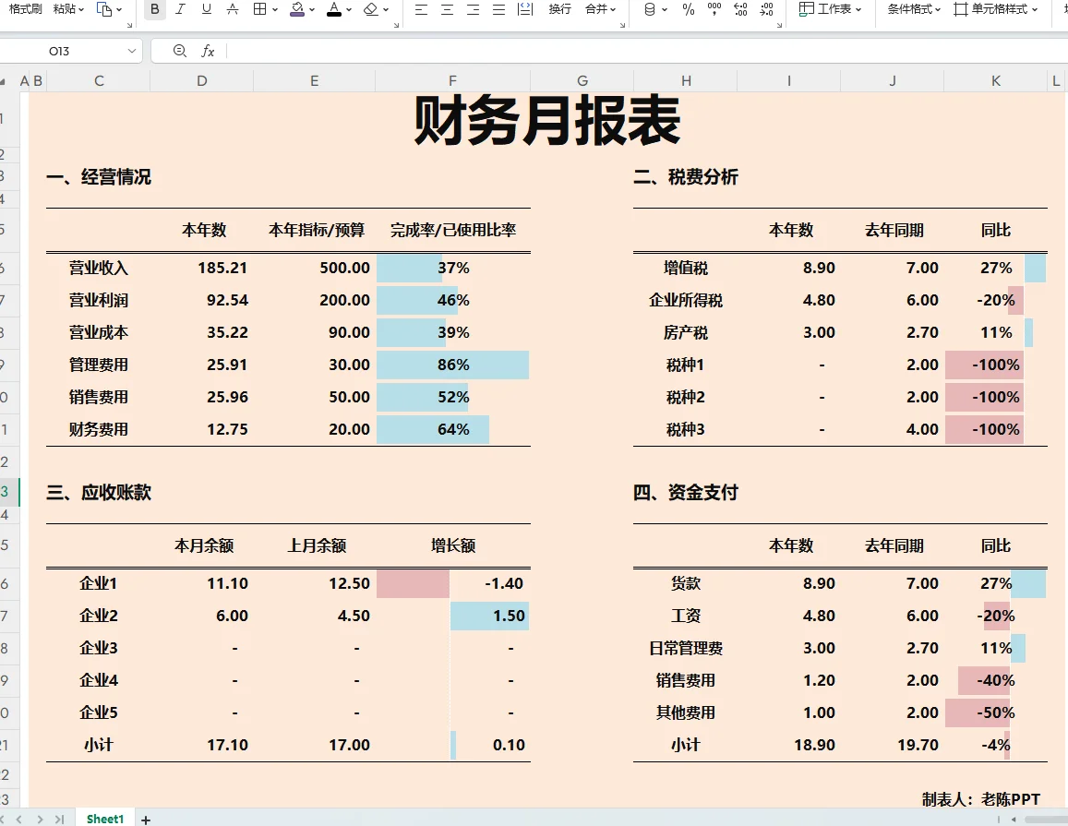Click fx to insert a function
This screenshot has width=1068, height=826.
click(x=207, y=51)
